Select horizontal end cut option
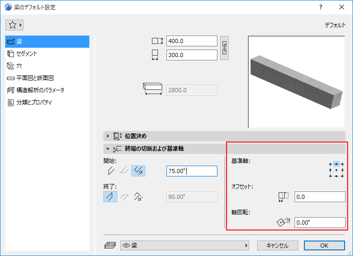Viewport: 353px width, 256px height. click(x=124, y=197)
